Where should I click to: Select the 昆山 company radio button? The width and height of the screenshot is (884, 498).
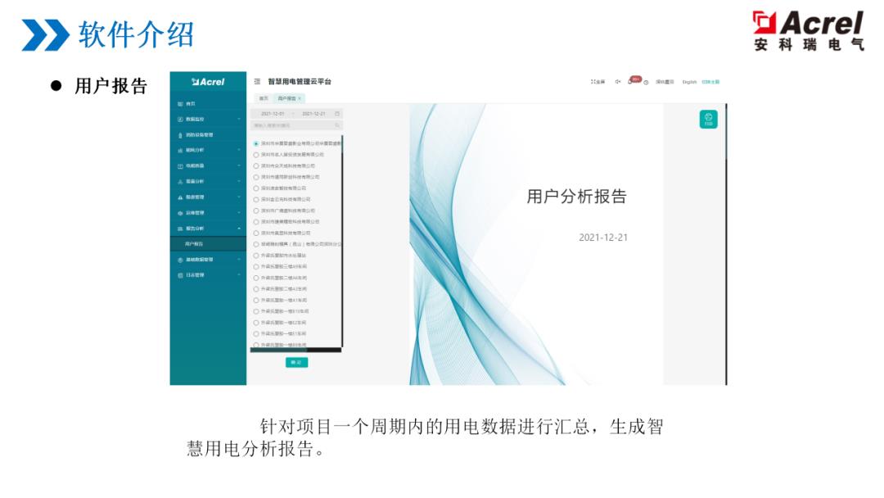pyautogui.click(x=256, y=244)
